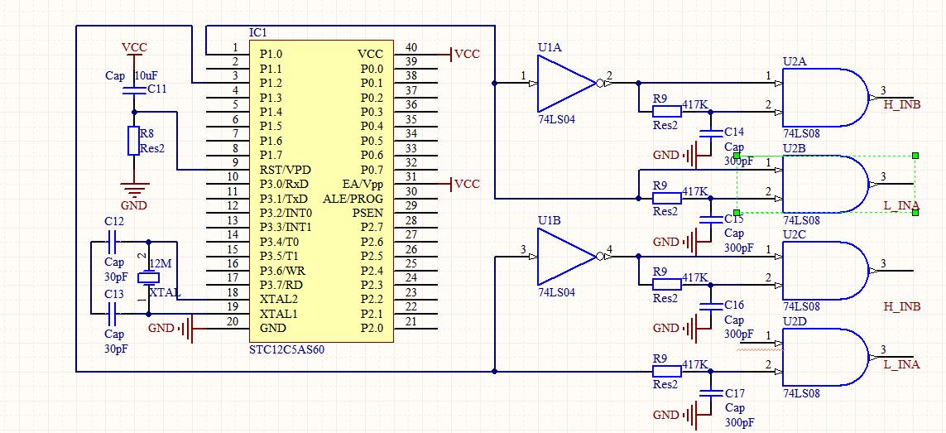Select the U2C AND gate symbol
The width and height of the screenshot is (946, 433).
[x=825, y=272]
